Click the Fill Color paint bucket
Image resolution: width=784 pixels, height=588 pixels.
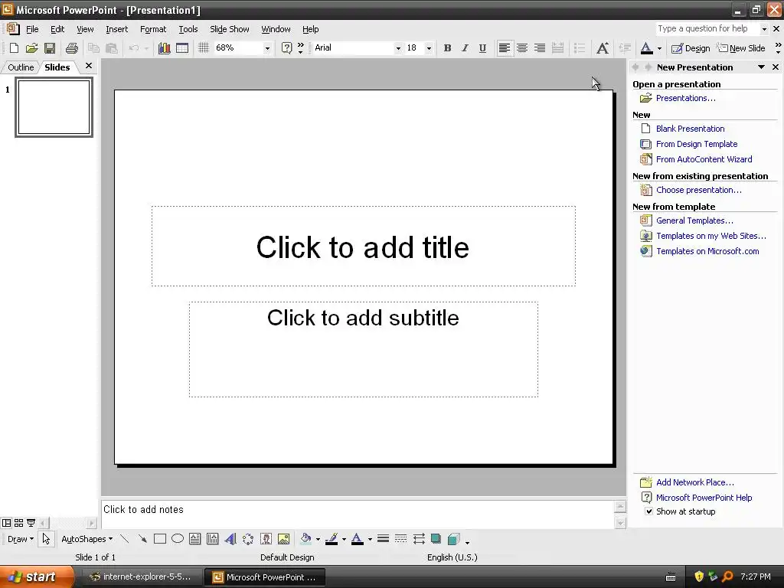[305, 539]
